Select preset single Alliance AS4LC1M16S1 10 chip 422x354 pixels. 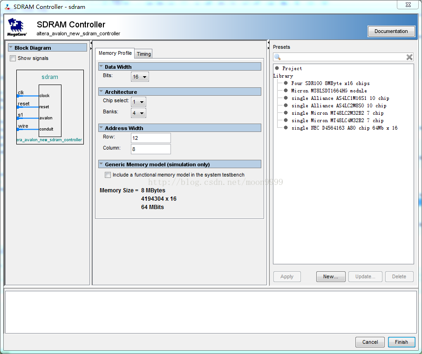tap(340, 98)
